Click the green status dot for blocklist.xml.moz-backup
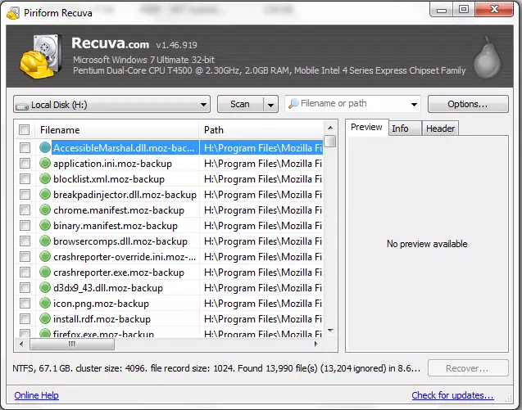Viewport: 522px width, 410px height. (45, 178)
